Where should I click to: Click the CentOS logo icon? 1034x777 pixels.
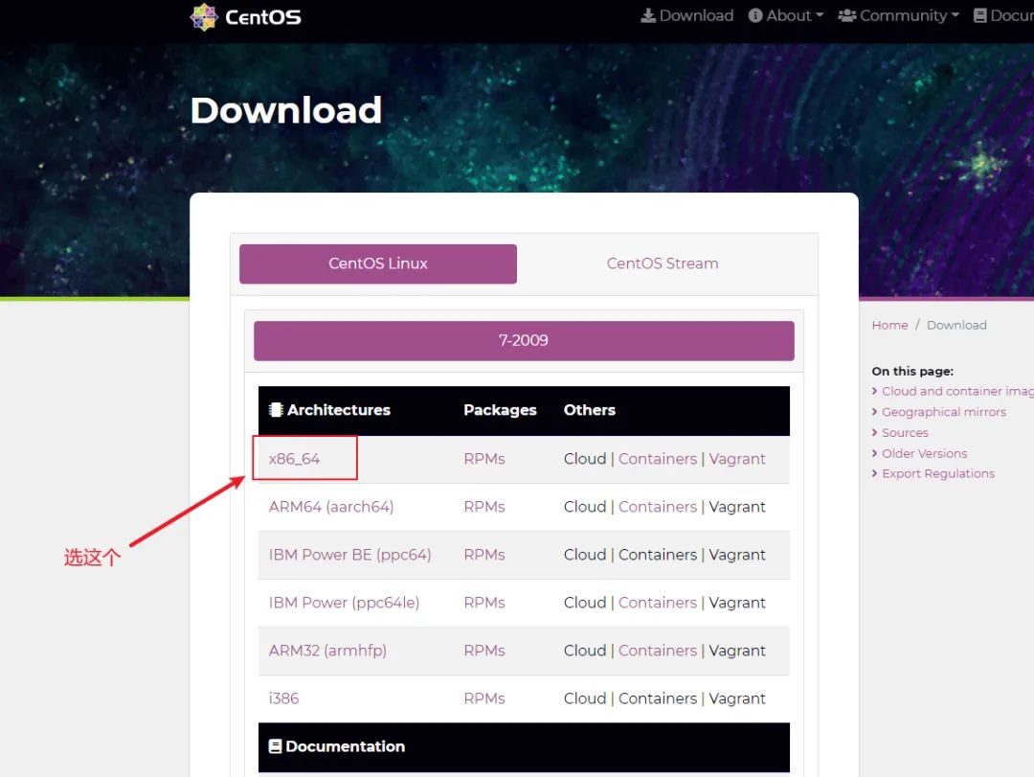[x=204, y=16]
